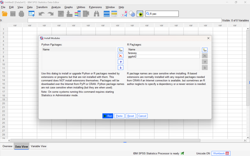
Task: Click the Name header in R Packages
Action: click(x=164, y=49)
